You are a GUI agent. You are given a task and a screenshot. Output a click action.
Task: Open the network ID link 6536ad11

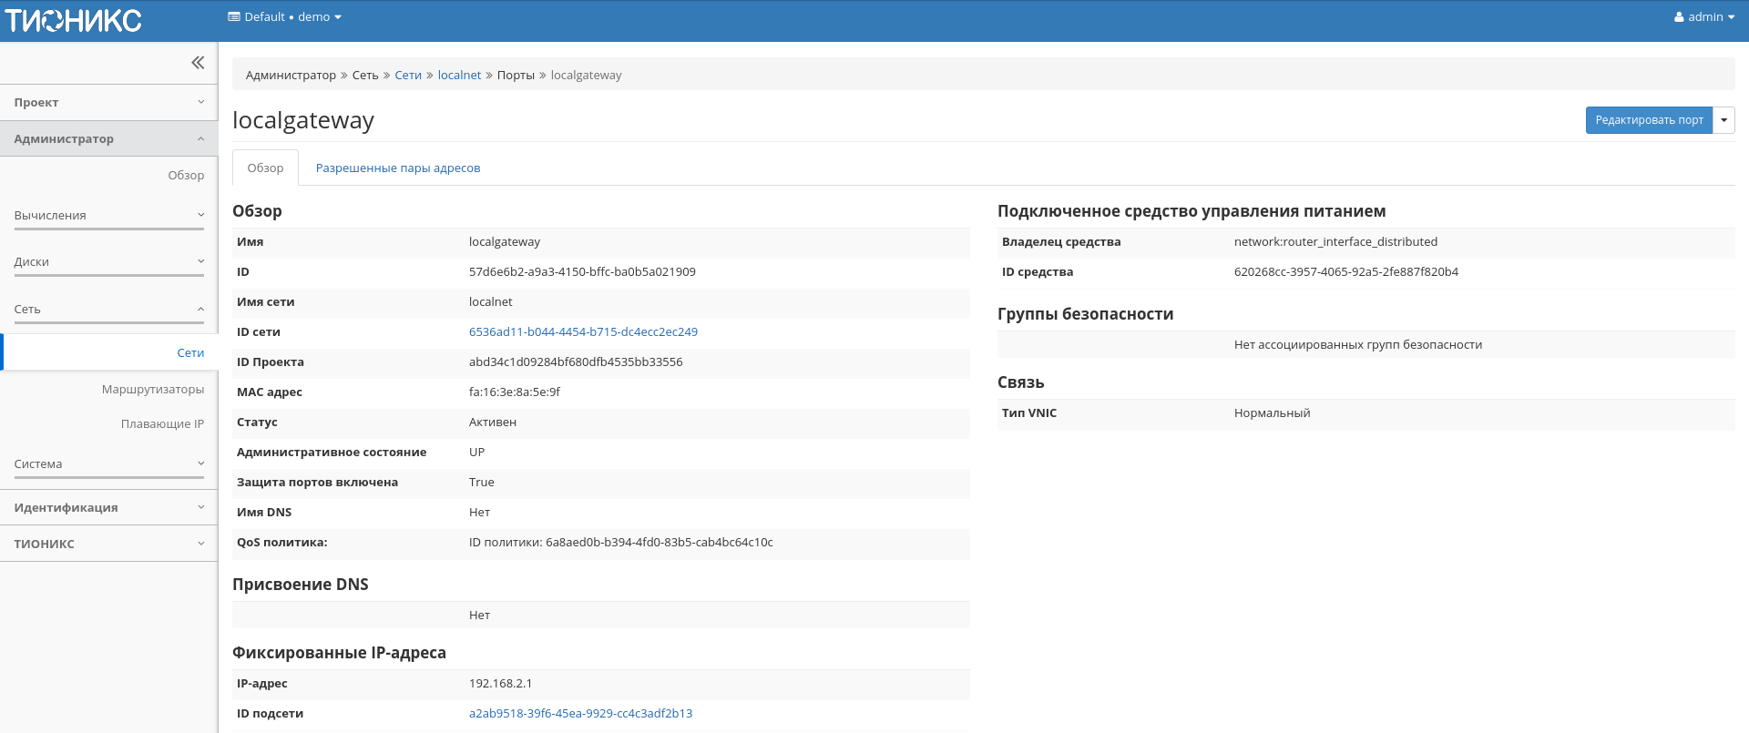[x=583, y=332]
